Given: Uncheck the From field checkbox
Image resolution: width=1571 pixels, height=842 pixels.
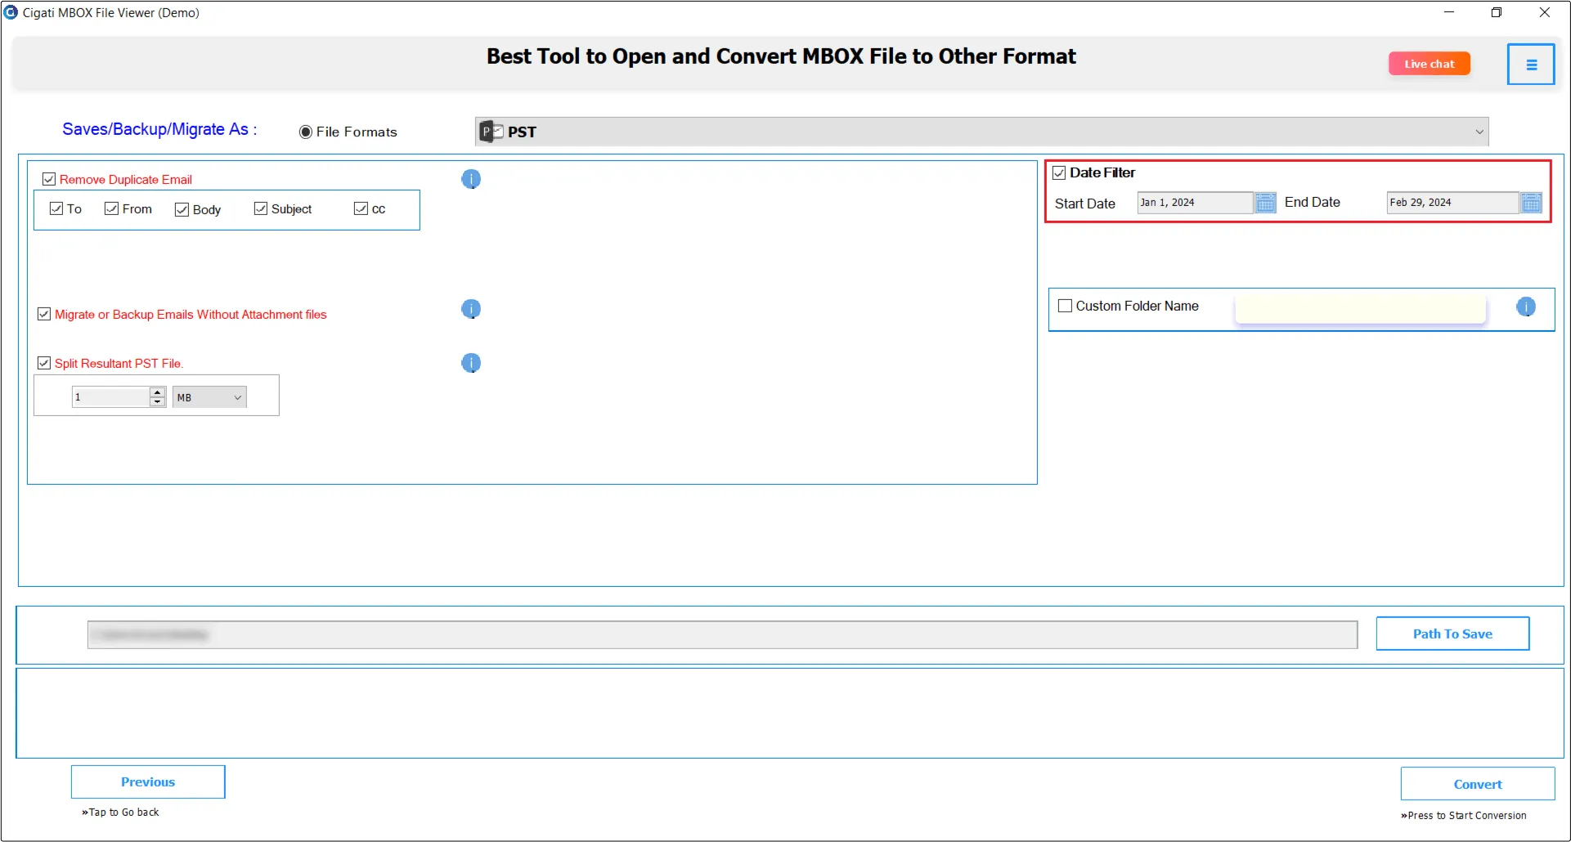Looking at the screenshot, I should [x=112, y=208].
